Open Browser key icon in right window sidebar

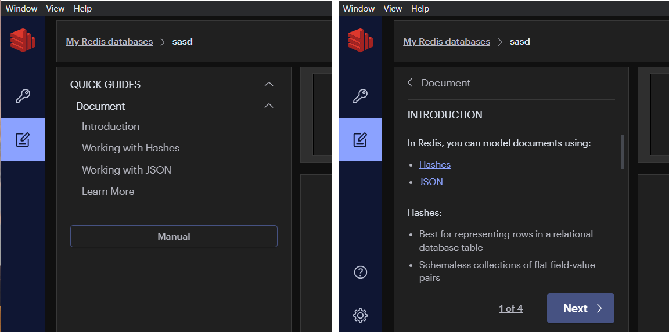[360, 96]
